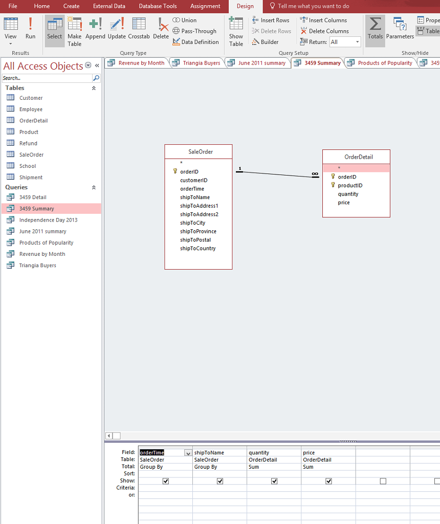
Task: Choose the Make Table query type
Action: click(75, 31)
